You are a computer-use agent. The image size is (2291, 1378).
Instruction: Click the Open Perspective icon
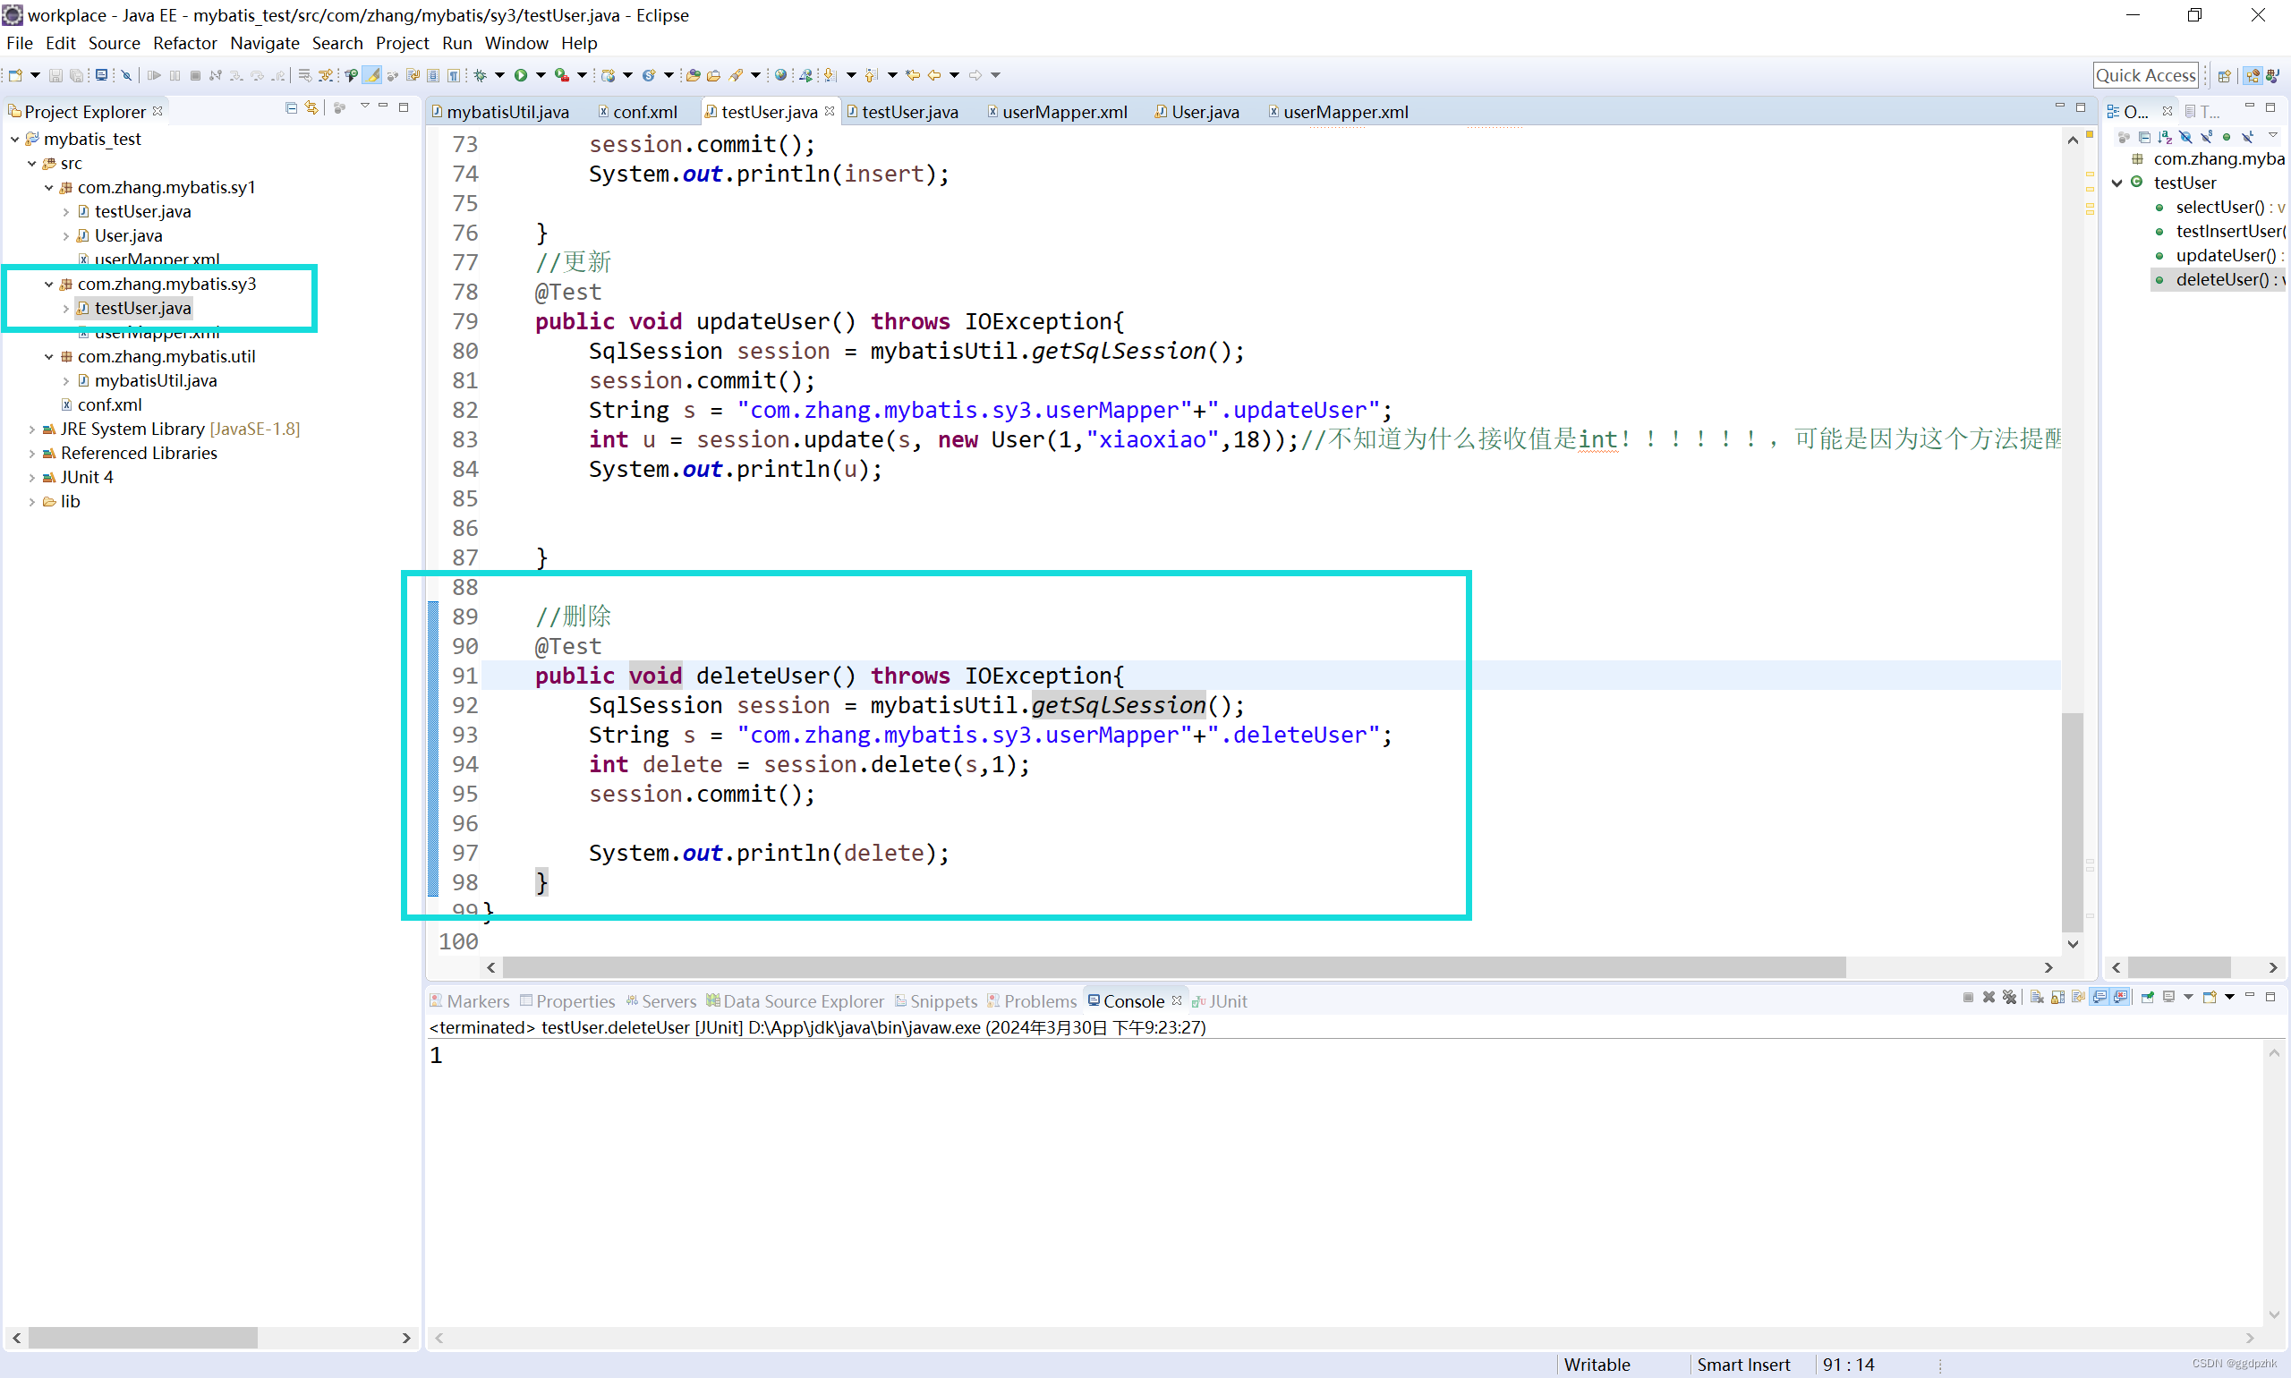tap(2224, 75)
